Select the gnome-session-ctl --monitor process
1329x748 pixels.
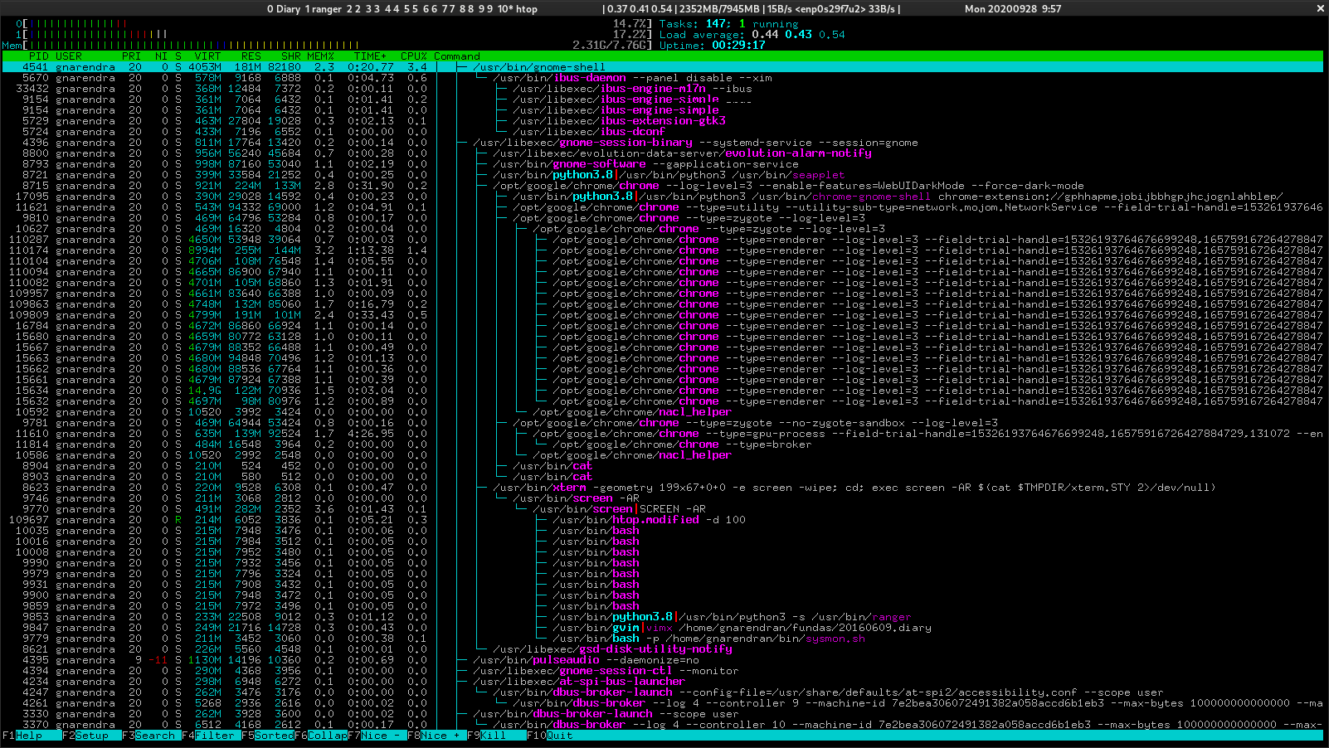[x=662, y=671]
